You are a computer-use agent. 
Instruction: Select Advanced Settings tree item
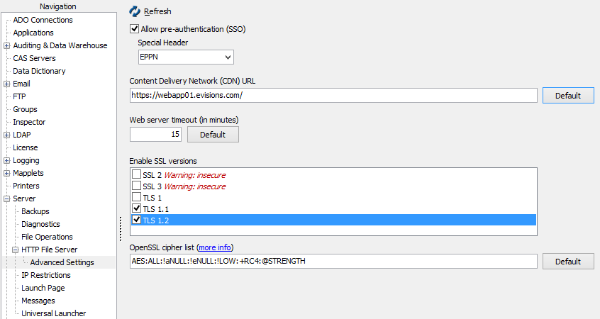pyautogui.click(x=62, y=262)
